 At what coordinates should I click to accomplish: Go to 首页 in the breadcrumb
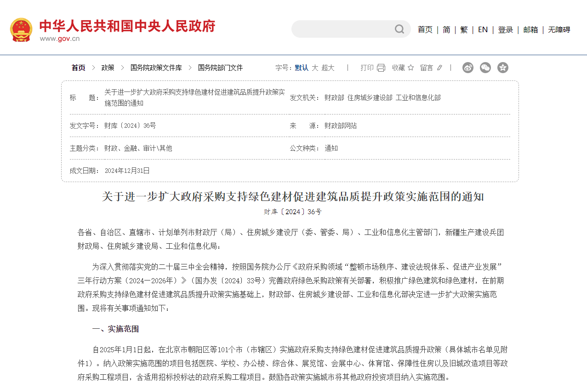[x=79, y=68]
